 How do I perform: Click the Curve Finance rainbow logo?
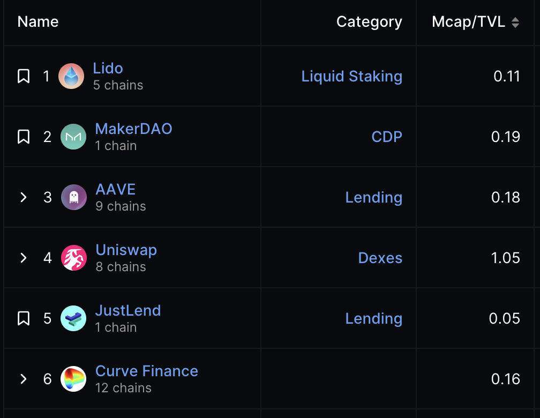(x=73, y=379)
